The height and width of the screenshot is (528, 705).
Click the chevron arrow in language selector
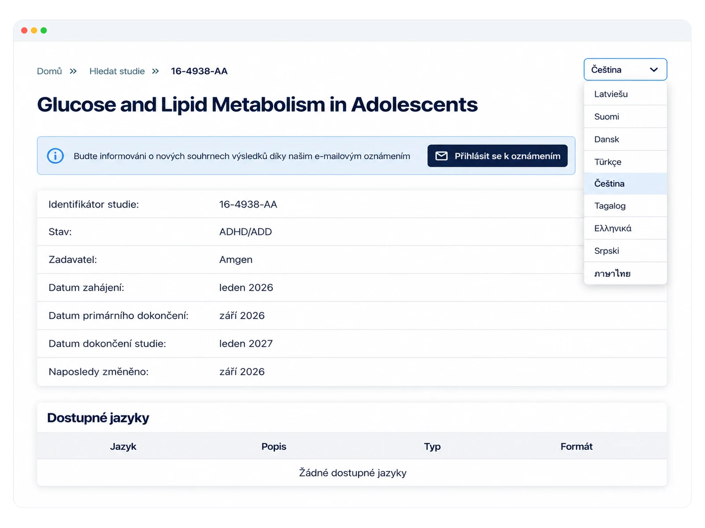click(654, 70)
